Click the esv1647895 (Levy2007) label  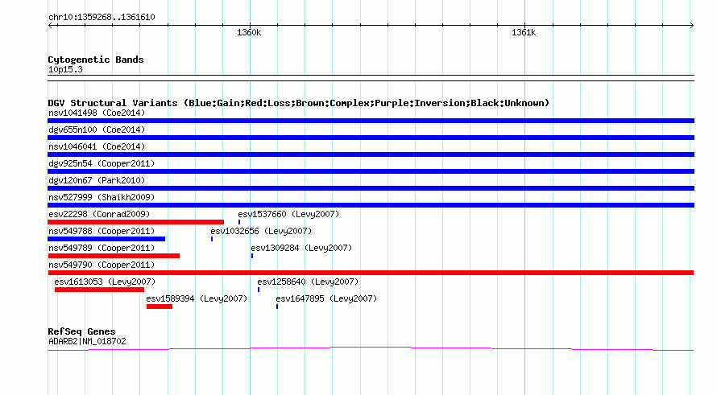(326, 298)
